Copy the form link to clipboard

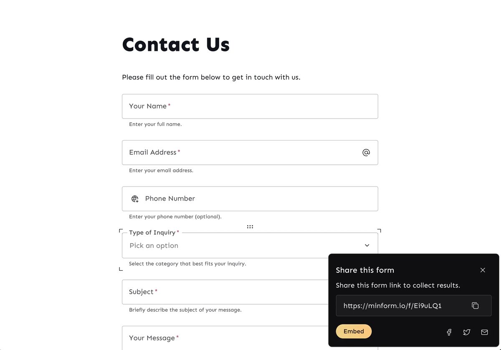click(475, 306)
